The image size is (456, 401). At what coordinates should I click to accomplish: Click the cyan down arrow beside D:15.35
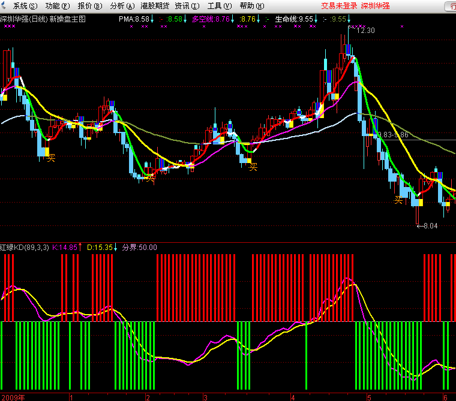pos(115,246)
